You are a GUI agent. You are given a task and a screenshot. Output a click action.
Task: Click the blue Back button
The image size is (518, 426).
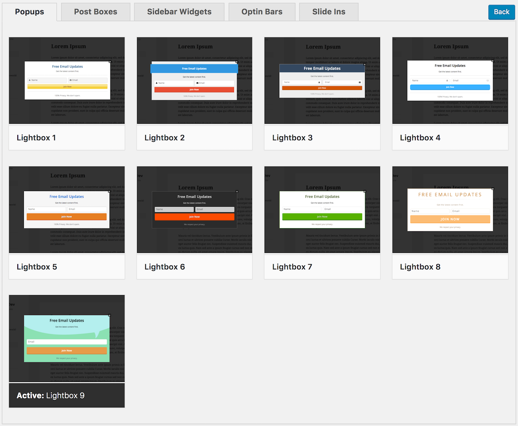[x=501, y=12]
